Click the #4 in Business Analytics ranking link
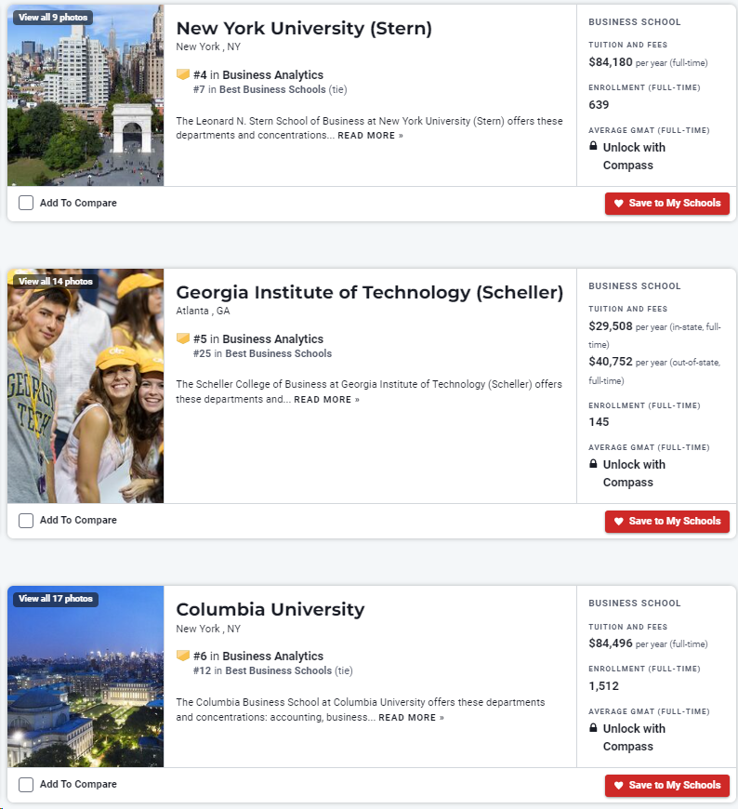 pyautogui.click(x=258, y=74)
